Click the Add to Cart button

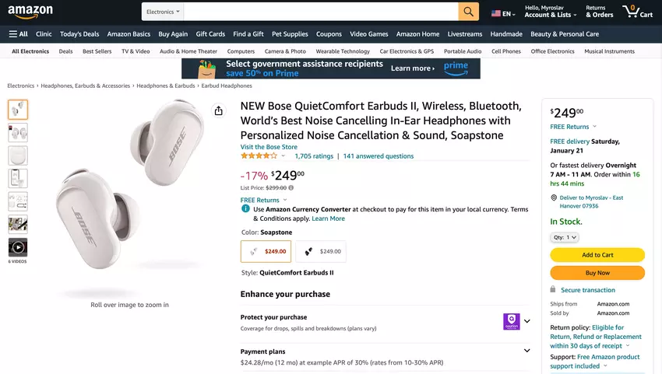pos(597,255)
